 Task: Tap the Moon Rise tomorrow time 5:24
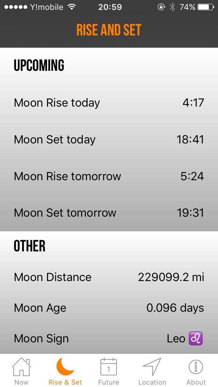click(x=192, y=176)
